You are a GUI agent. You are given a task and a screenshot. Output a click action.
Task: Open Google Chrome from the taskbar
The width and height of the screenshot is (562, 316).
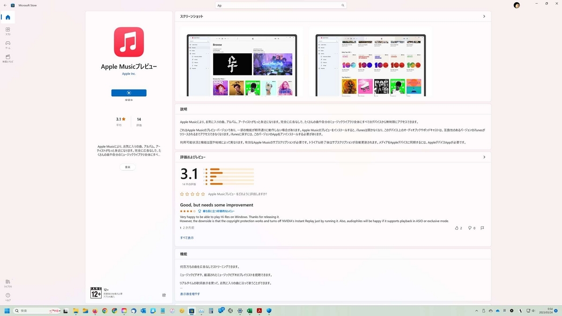click(104, 310)
